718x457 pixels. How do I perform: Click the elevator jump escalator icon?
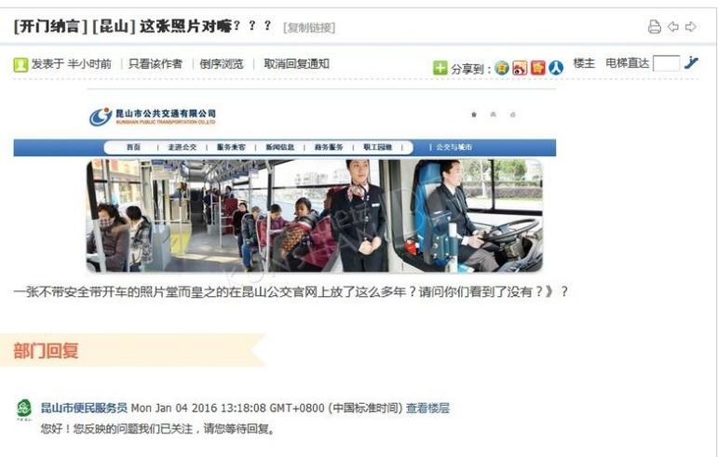691,63
